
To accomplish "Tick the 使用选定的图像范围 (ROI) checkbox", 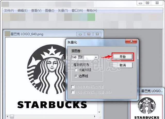I will click(73, 92).
